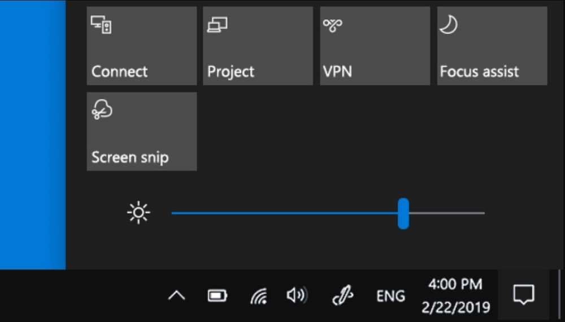Open the battery status icon

[218, 296]
